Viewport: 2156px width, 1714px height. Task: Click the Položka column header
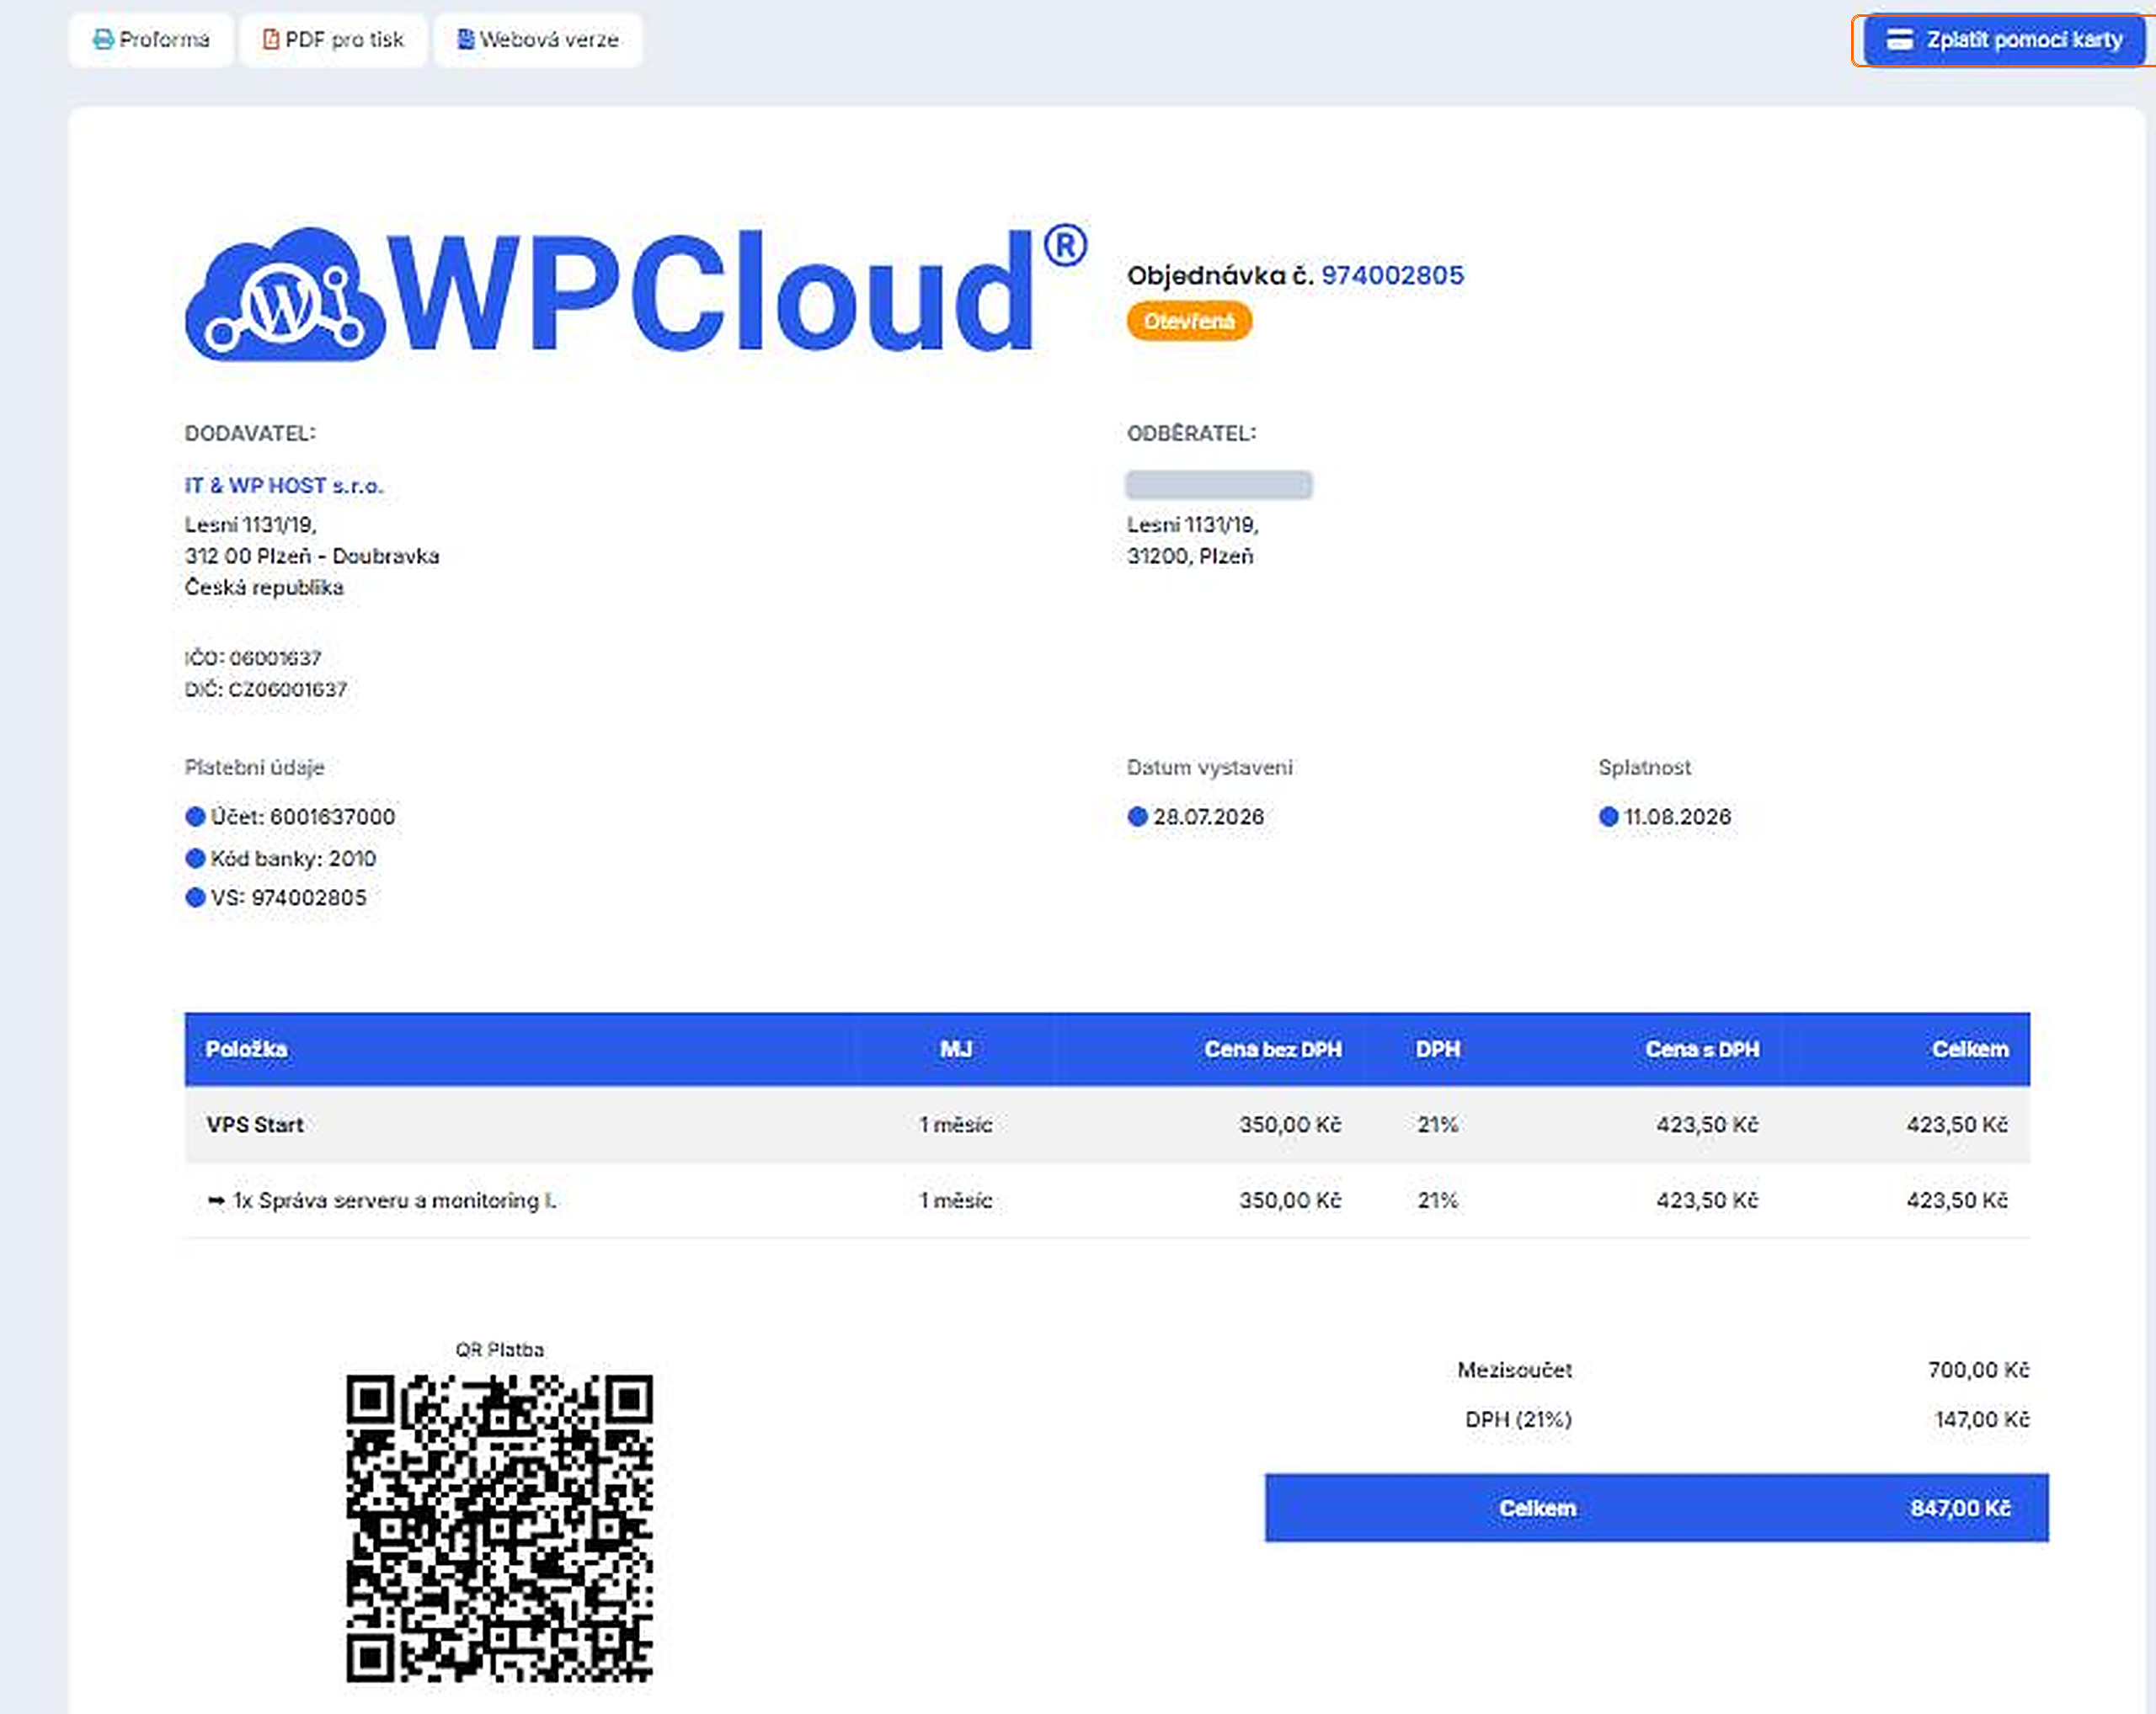(x=247, y=1050)
